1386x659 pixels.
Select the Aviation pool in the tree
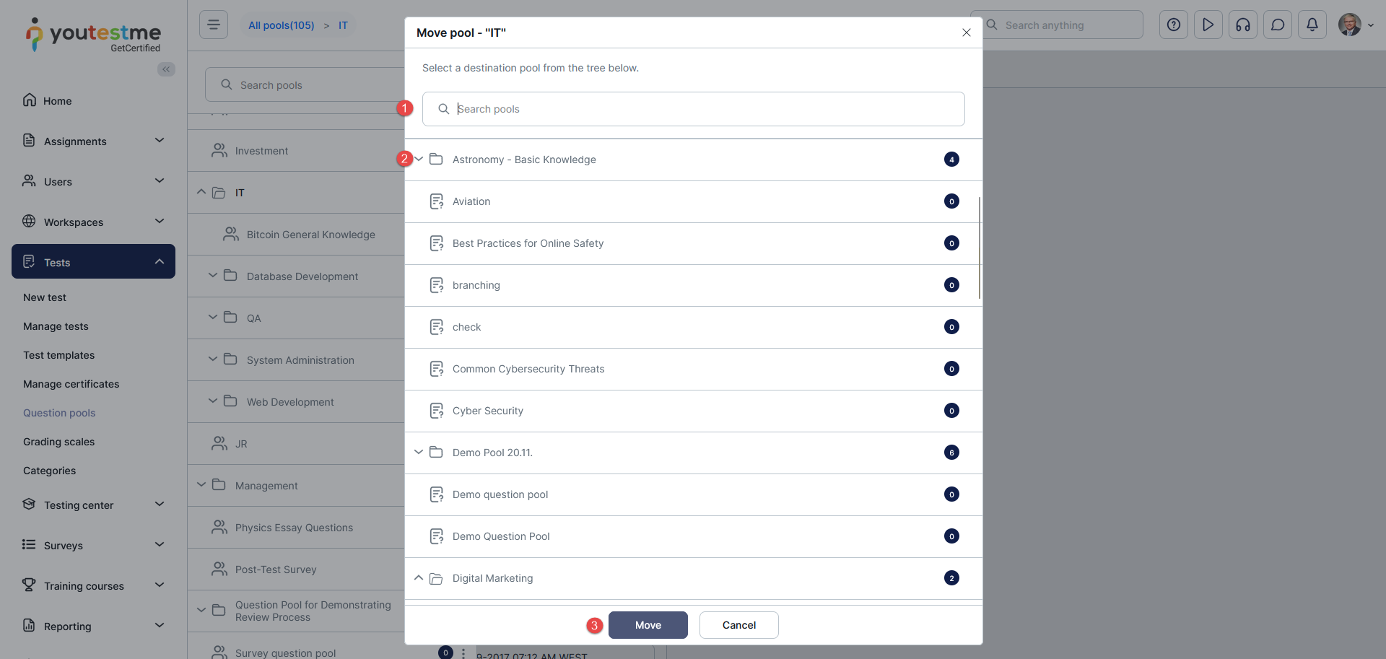tap(471, 201)
